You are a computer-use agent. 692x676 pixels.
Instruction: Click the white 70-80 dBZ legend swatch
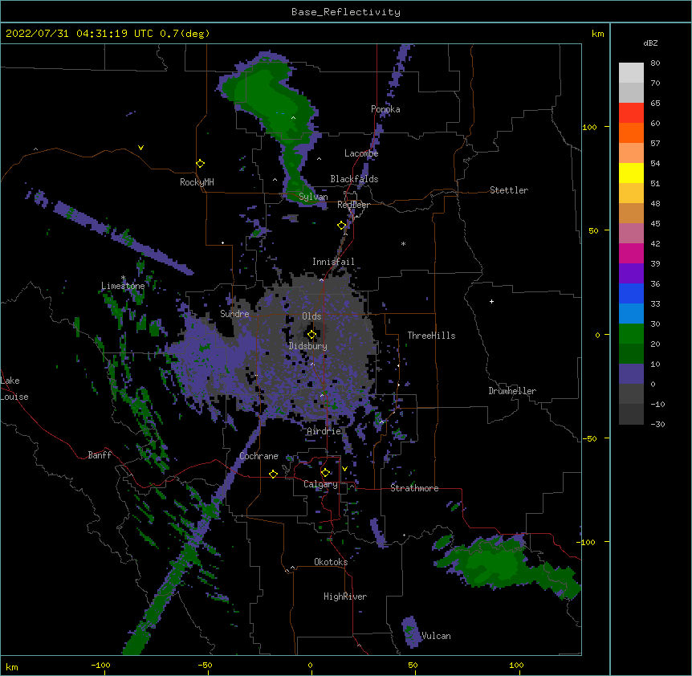tap(631, 73)
